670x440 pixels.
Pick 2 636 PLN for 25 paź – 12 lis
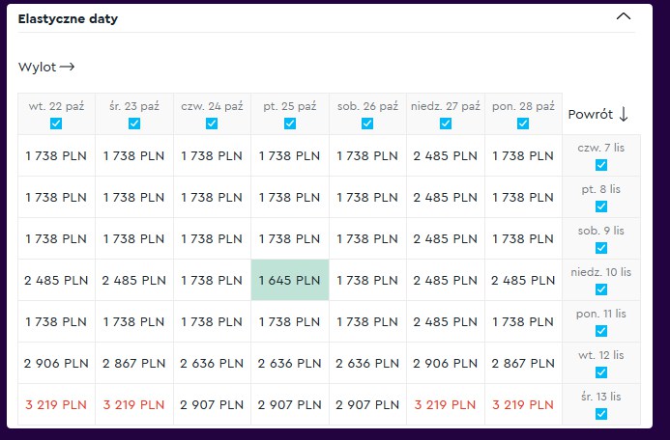coord(290,363)
